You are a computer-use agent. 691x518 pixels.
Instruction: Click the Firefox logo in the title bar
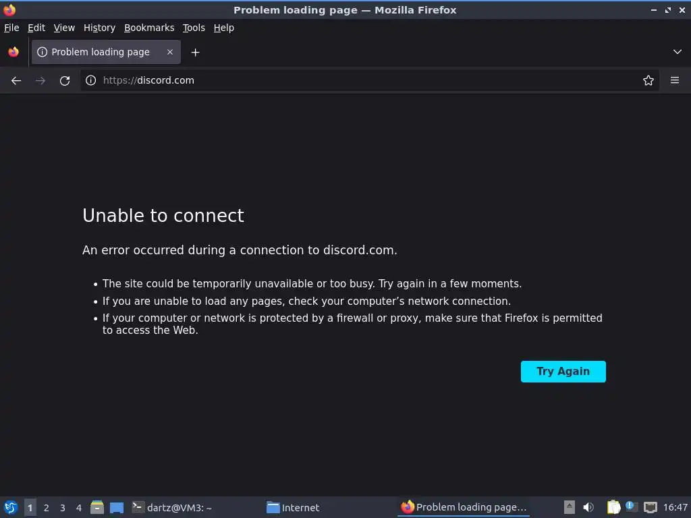(9, 9)
